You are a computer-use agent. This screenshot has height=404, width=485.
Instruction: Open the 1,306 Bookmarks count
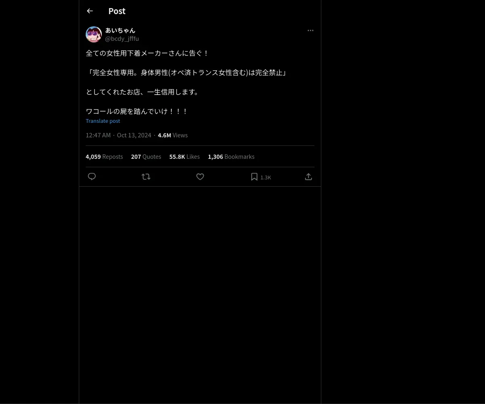pos(231,156)
